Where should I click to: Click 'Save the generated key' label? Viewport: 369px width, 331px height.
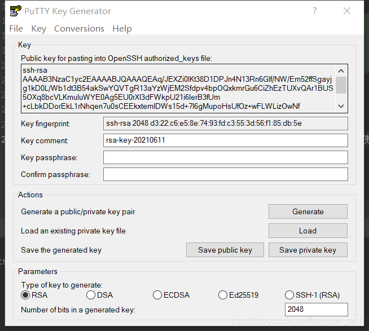click(x=61, y=250)
